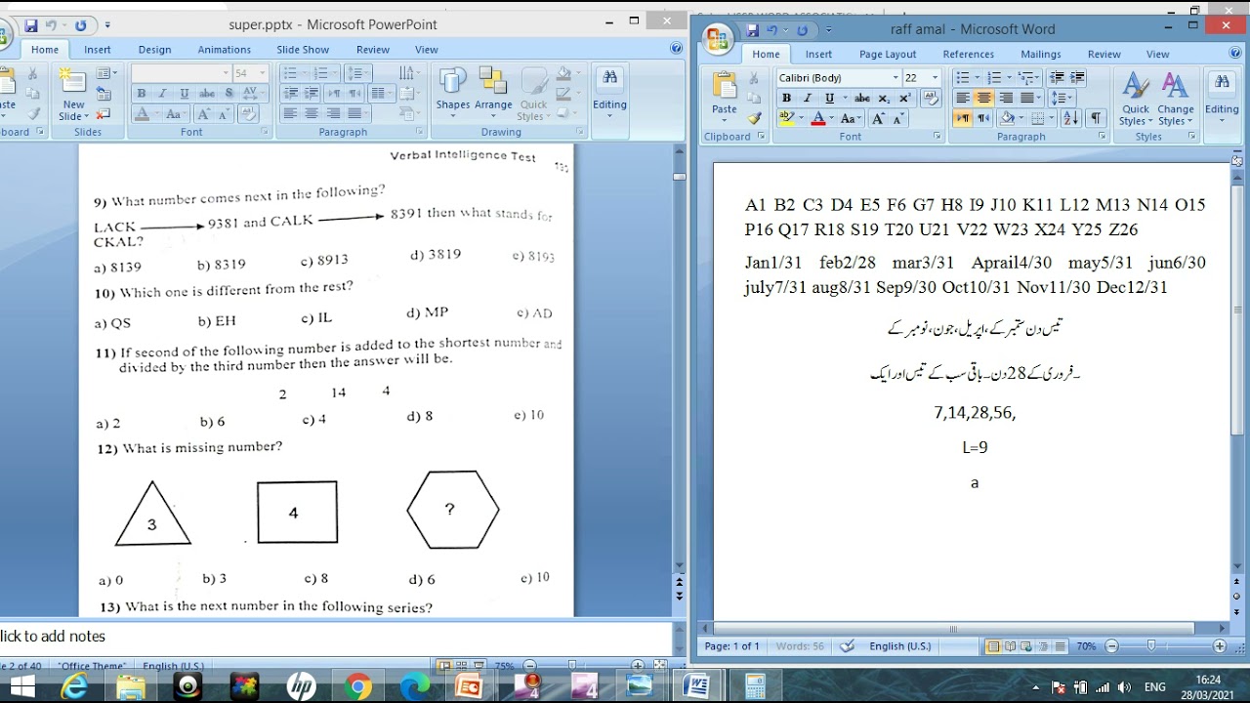
Task: Open Slide Show tab in PowerPoint
Action: click(x=303, y=50)
